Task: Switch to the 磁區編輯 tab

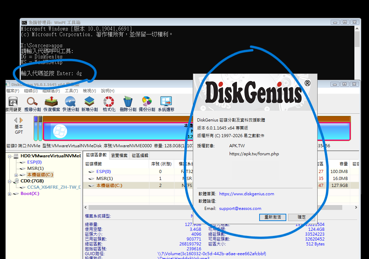Action: 139,155
